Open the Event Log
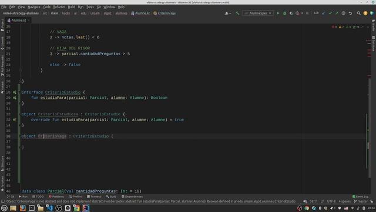Screen dimensions: 376x212 point(360,197)
